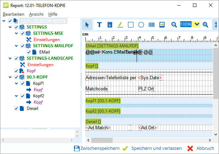Disable the Detail section checkbox

16,108
